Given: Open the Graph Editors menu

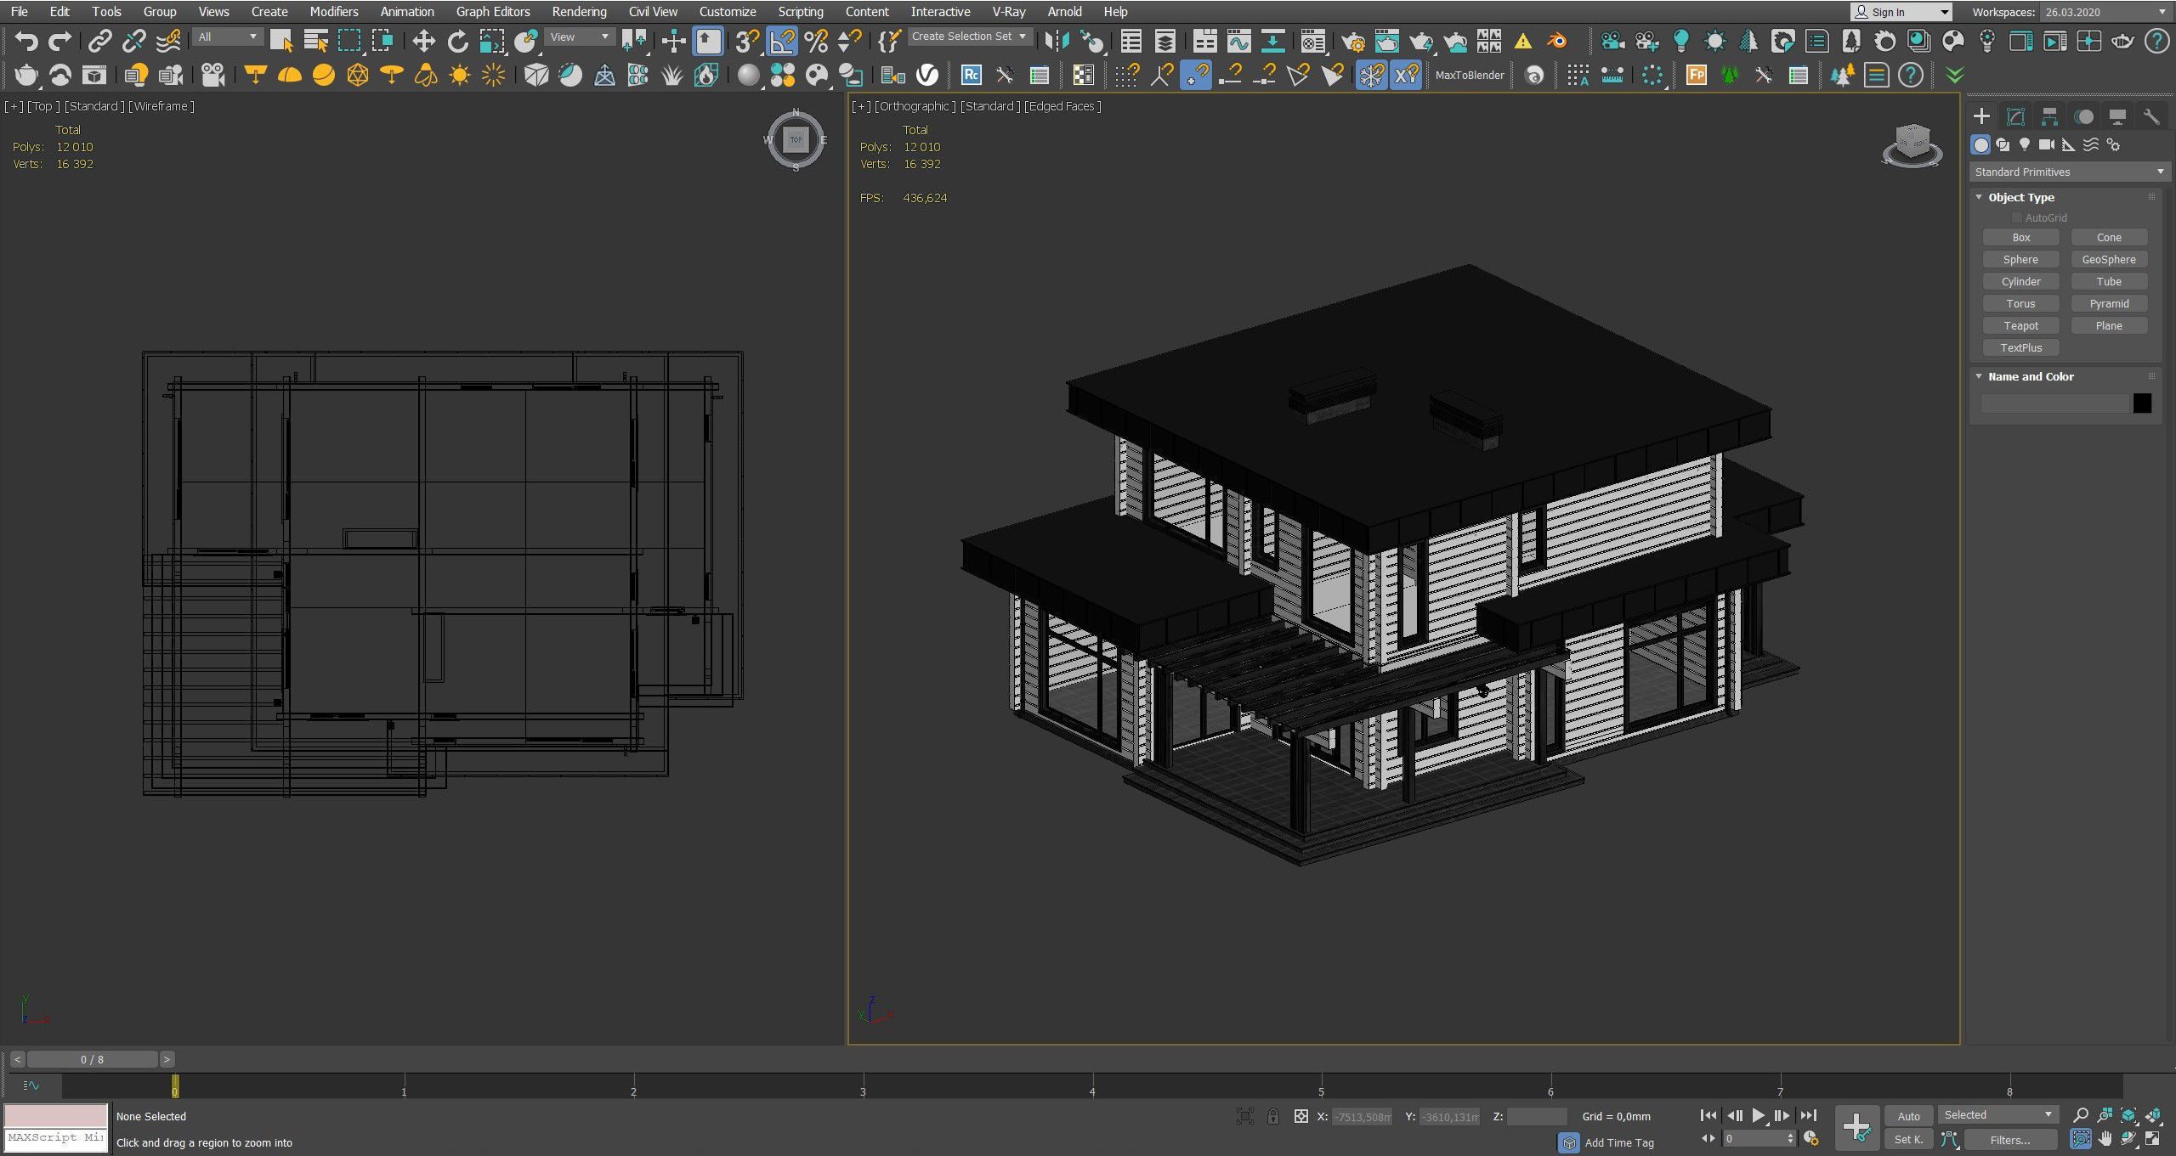Looking at the screenshot, I should tap(492, 12).
